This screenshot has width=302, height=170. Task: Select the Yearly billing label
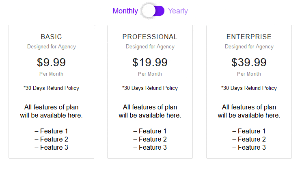tap(178, 11)
